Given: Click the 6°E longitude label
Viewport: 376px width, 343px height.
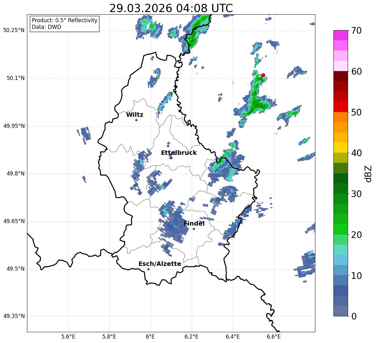Looking at the screenshot, I should [x=150, y=337].
